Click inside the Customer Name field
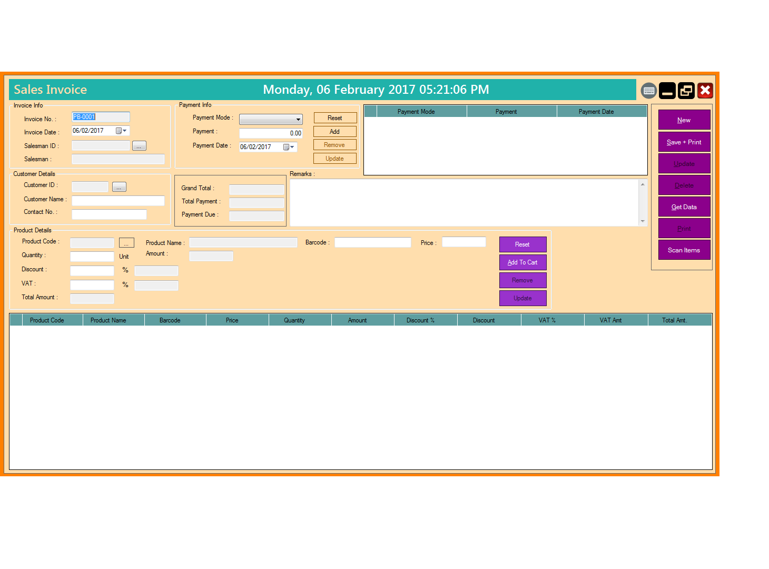Screen dimensions: 769x569 [x=118, y=200]
